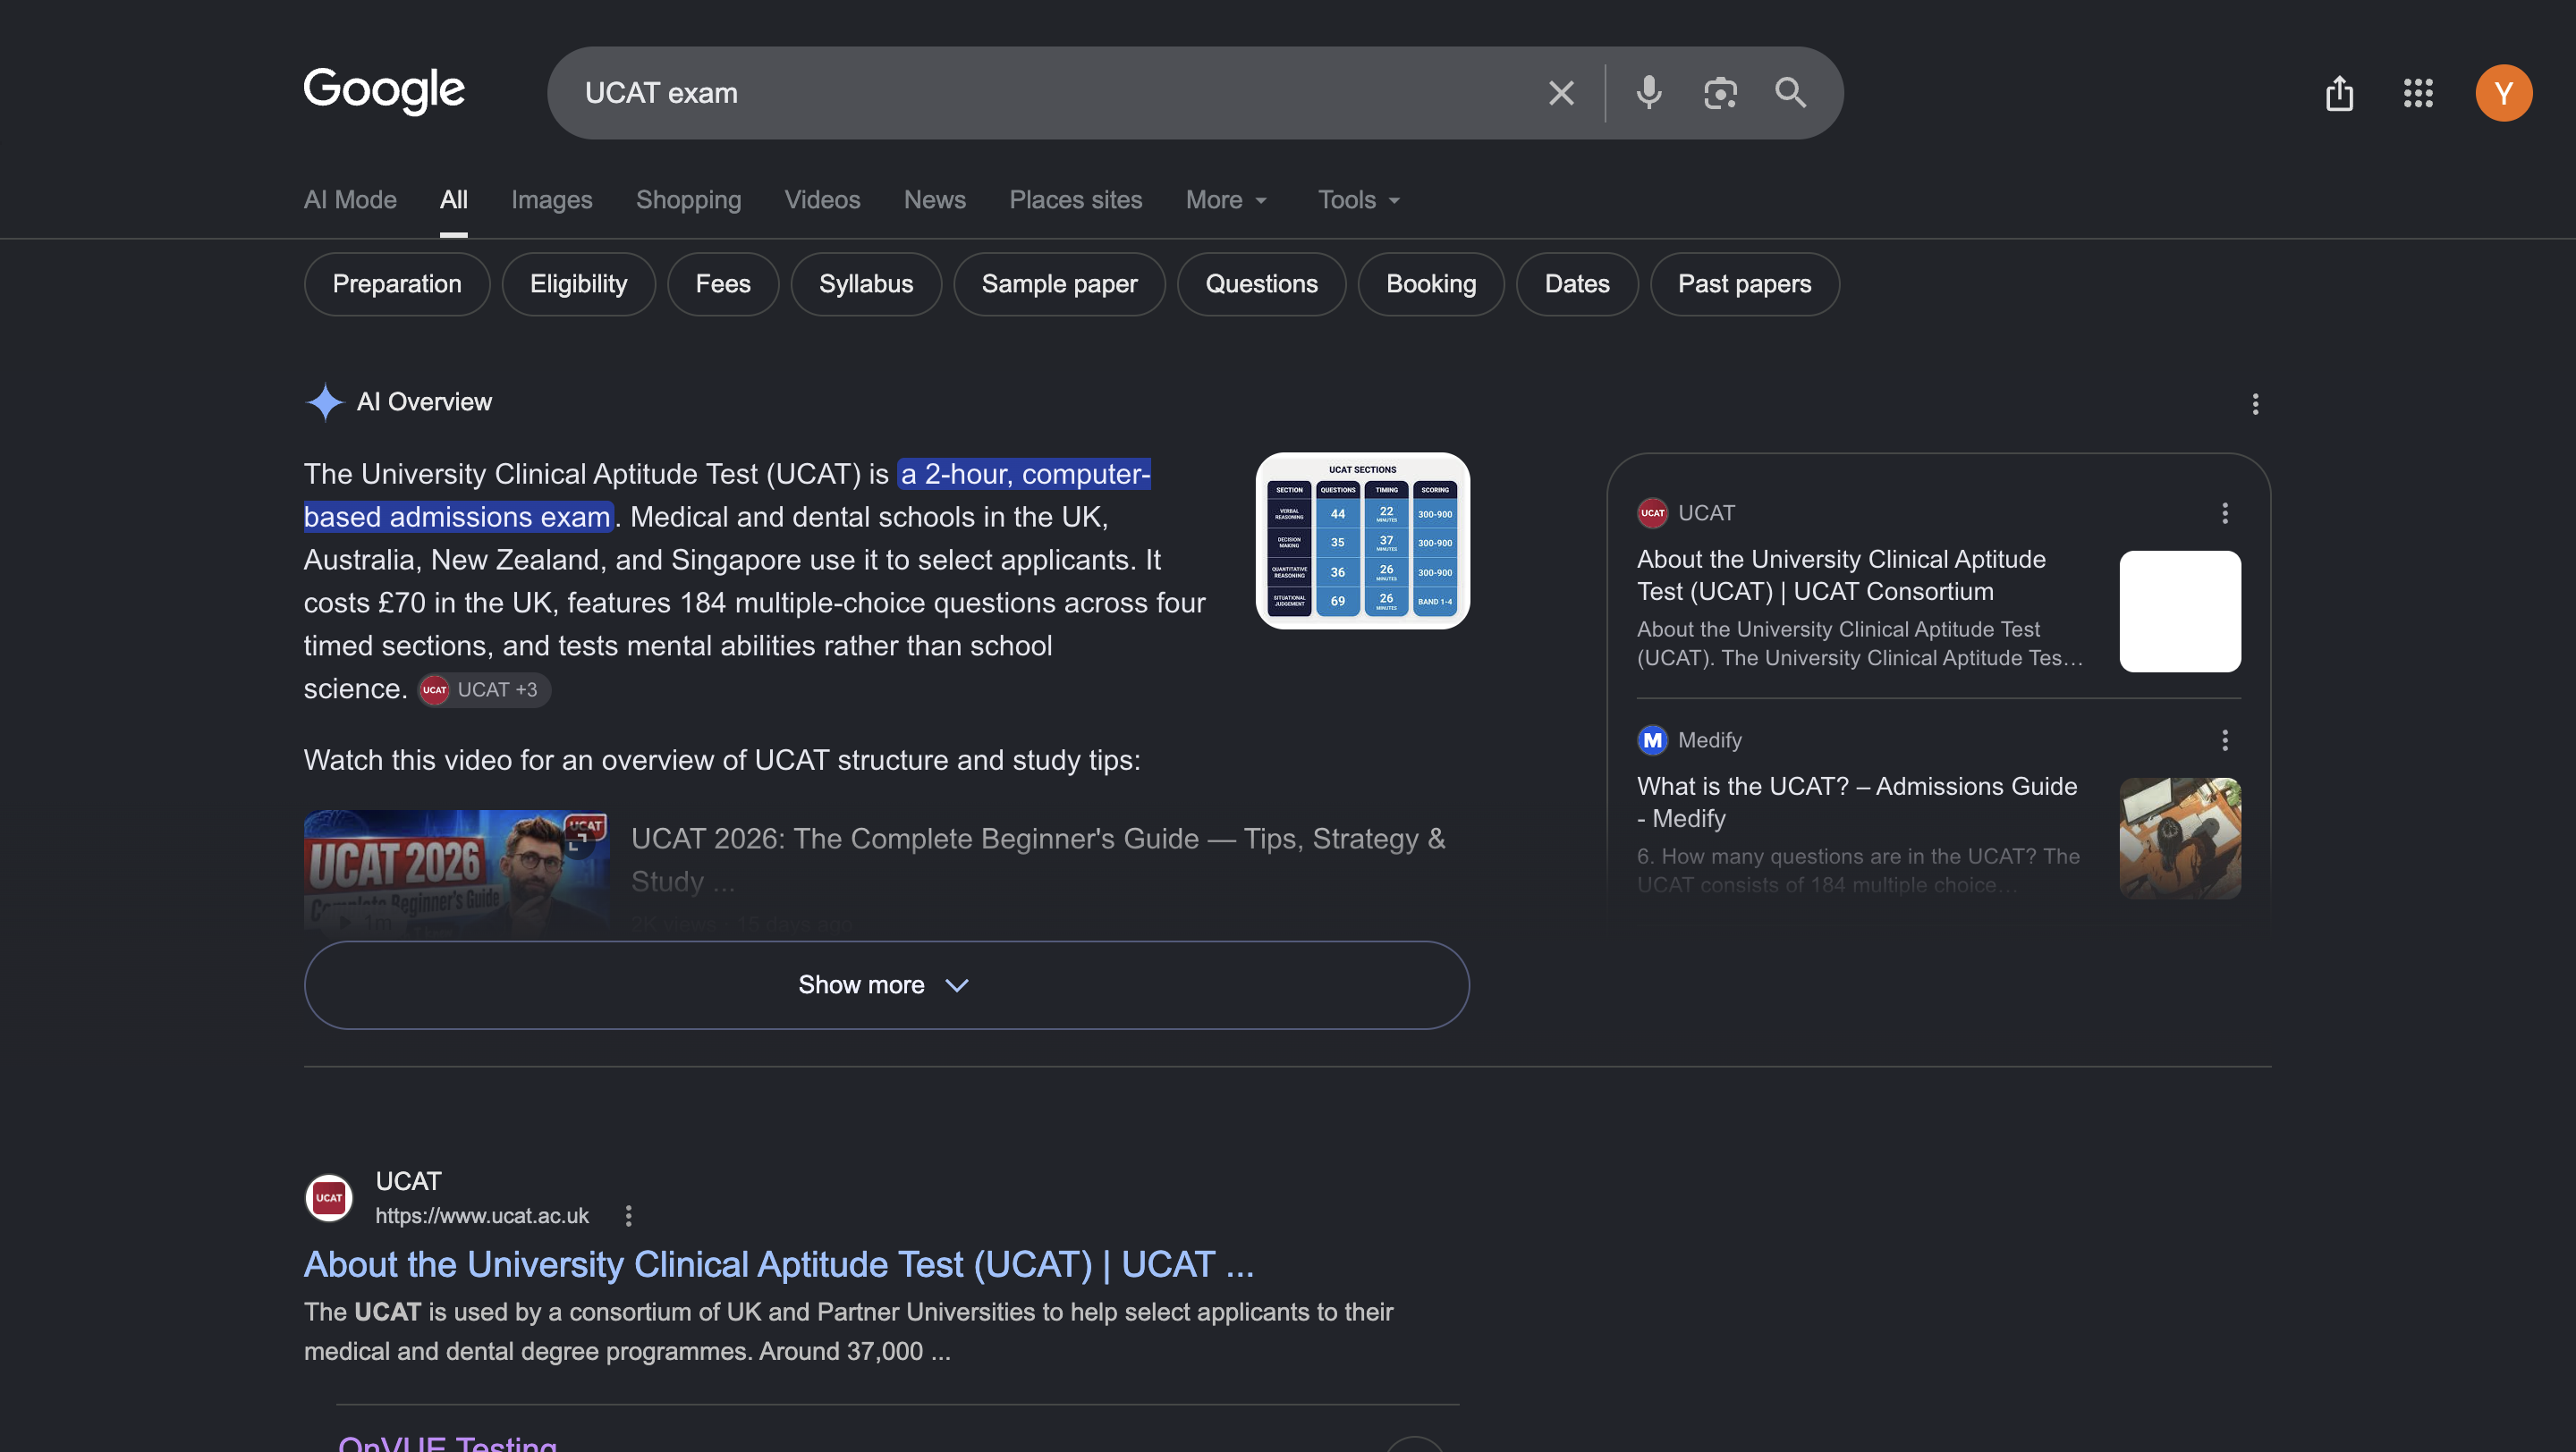Open the UCAT Sections table image

pos(1362,541)
